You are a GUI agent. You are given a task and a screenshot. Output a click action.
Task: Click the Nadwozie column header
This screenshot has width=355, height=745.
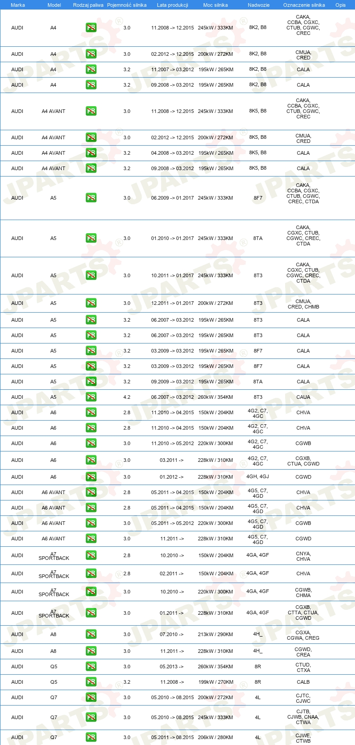[x=258, y=5]
